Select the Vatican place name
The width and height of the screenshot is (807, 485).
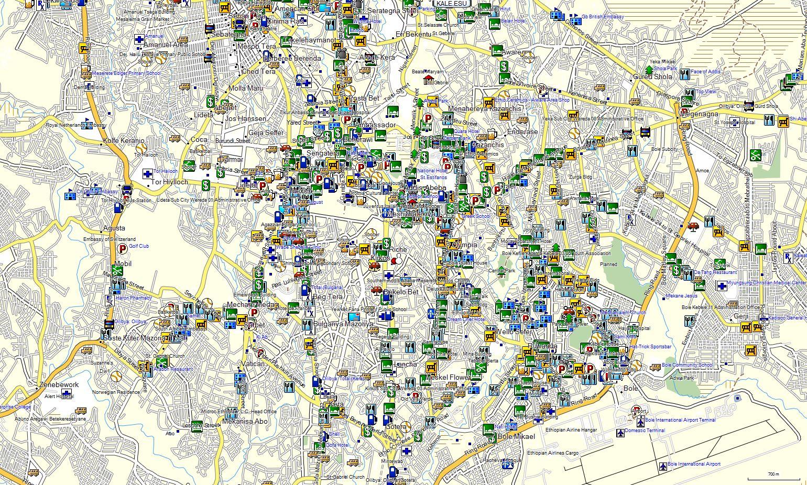click(254, 364)
